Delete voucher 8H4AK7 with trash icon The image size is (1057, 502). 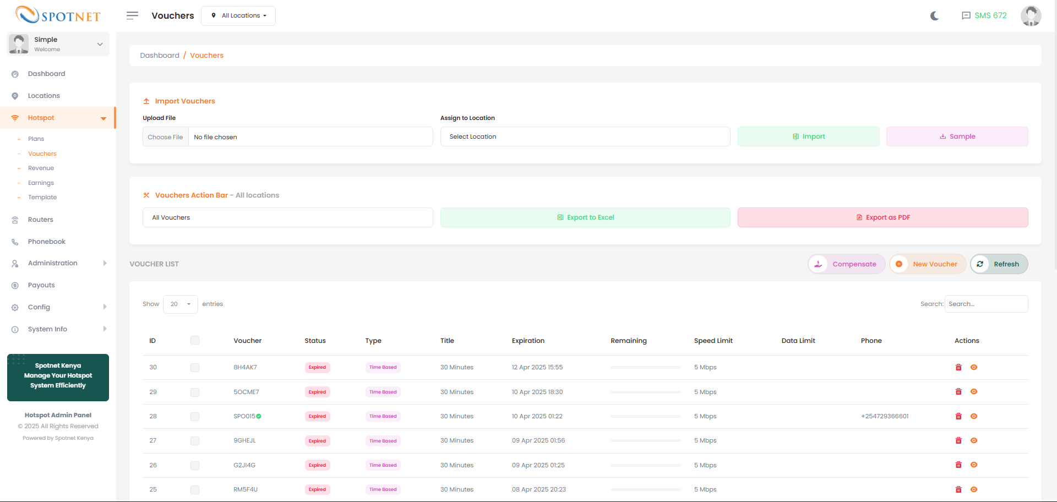(x=958, y=367)
